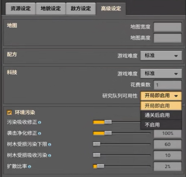Image resolution: width=186 pixels, height=177 pixels.
Task: Click the info icon next to 树木受损污染下限
Action: [50, 144]
